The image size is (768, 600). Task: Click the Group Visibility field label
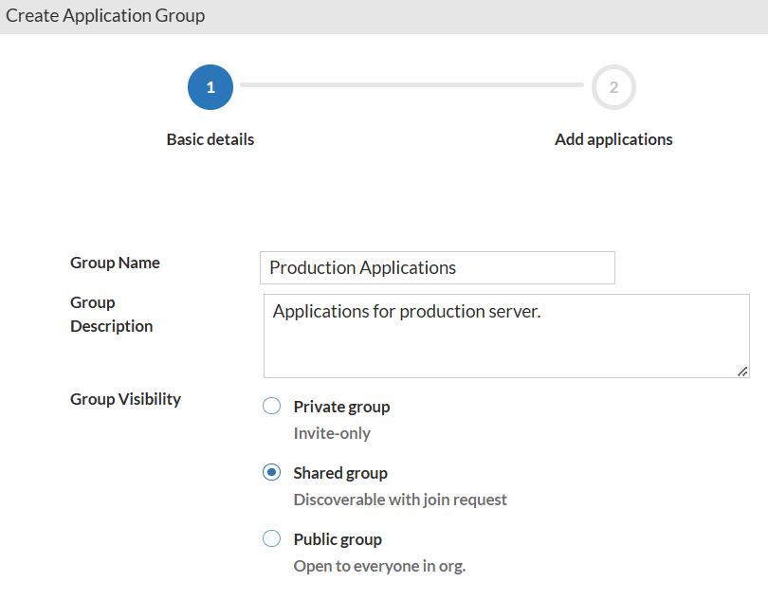click(x=125, y=399)
